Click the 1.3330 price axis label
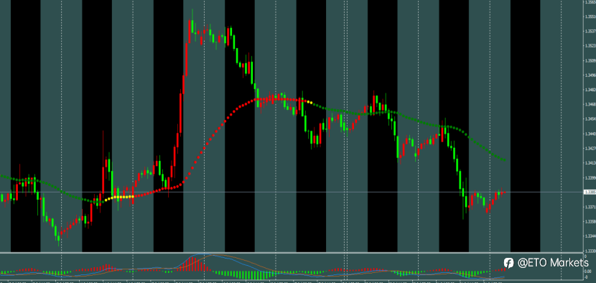 pyautogui.click(x=590, y=251)
